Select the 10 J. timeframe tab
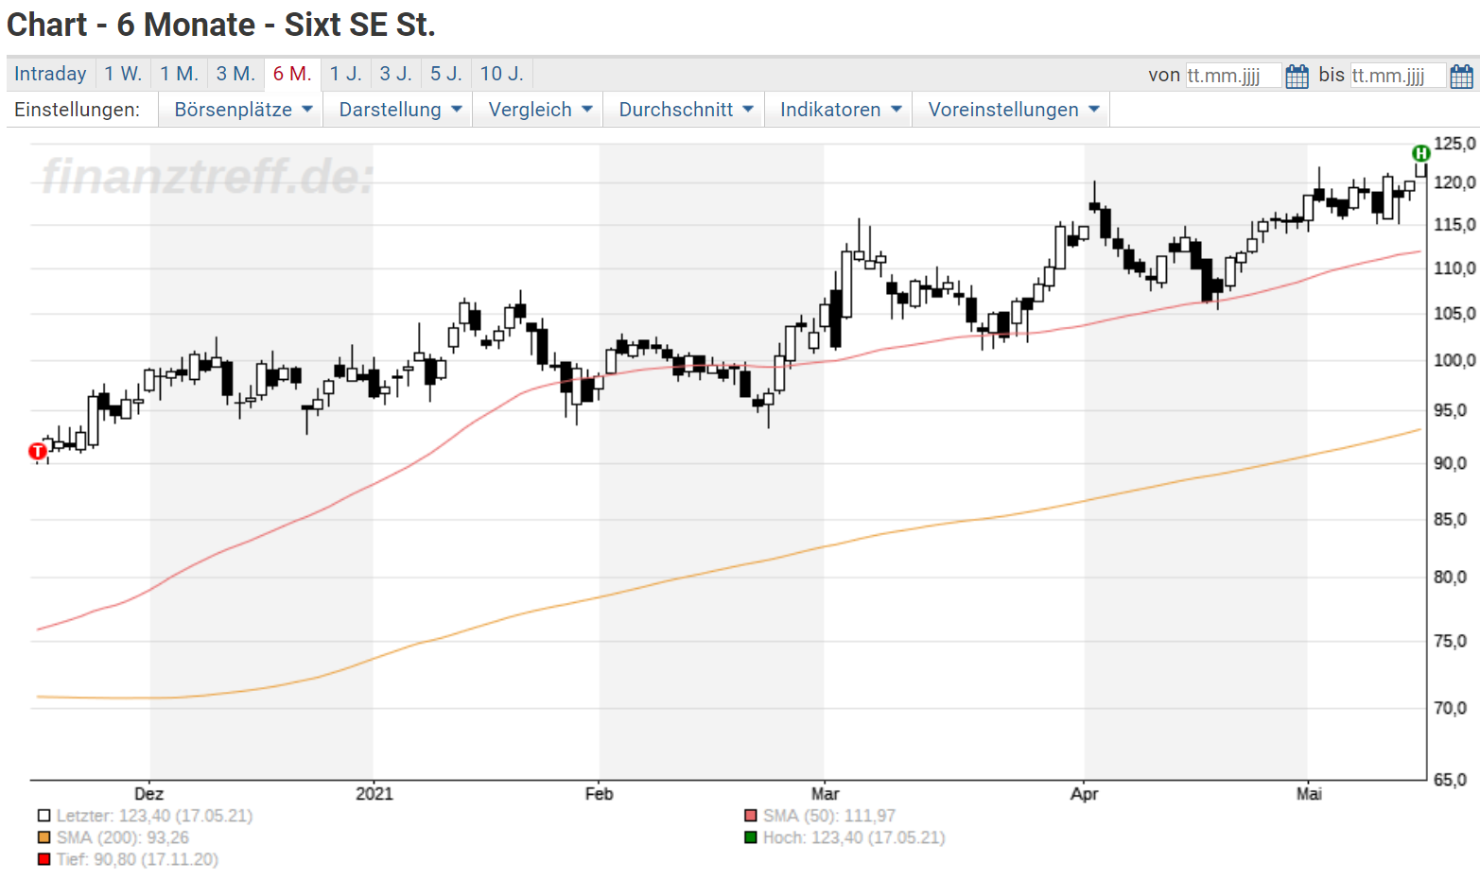Image resolution: width=1480 pixels, height=880 pixels. [x=501, y=74]
